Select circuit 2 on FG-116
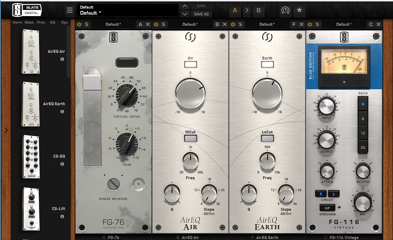The width and height of the screenshot is (393, 240). tap(333, 194)
